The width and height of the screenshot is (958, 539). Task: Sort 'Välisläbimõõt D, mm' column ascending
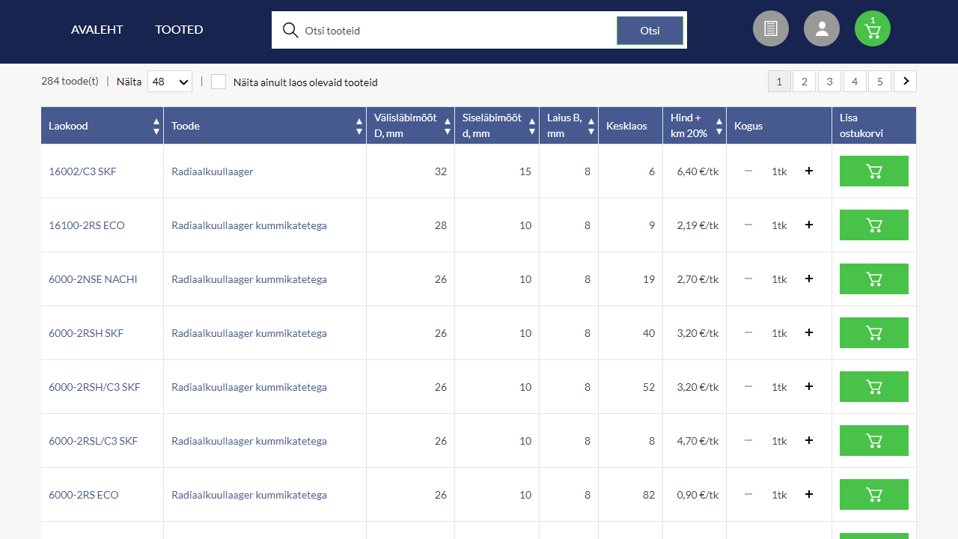coord(447,121)
